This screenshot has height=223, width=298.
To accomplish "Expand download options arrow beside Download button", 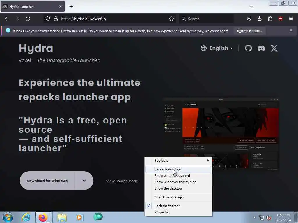I will (x=84, y=181).
